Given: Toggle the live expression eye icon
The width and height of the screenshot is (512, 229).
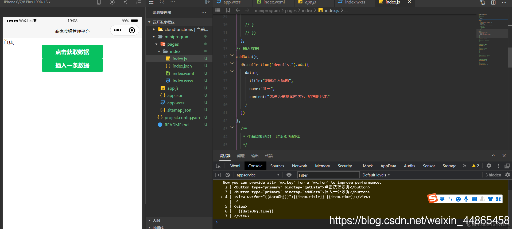Looking at the screenshot, I should pyautogui.click(x=289, y=175).
